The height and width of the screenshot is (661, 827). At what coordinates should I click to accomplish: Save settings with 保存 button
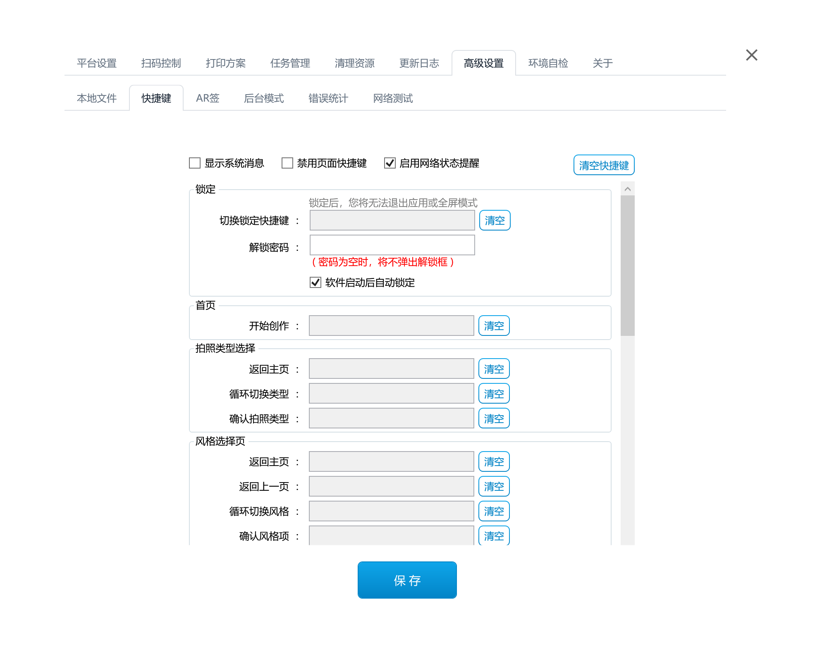point(407,580)
